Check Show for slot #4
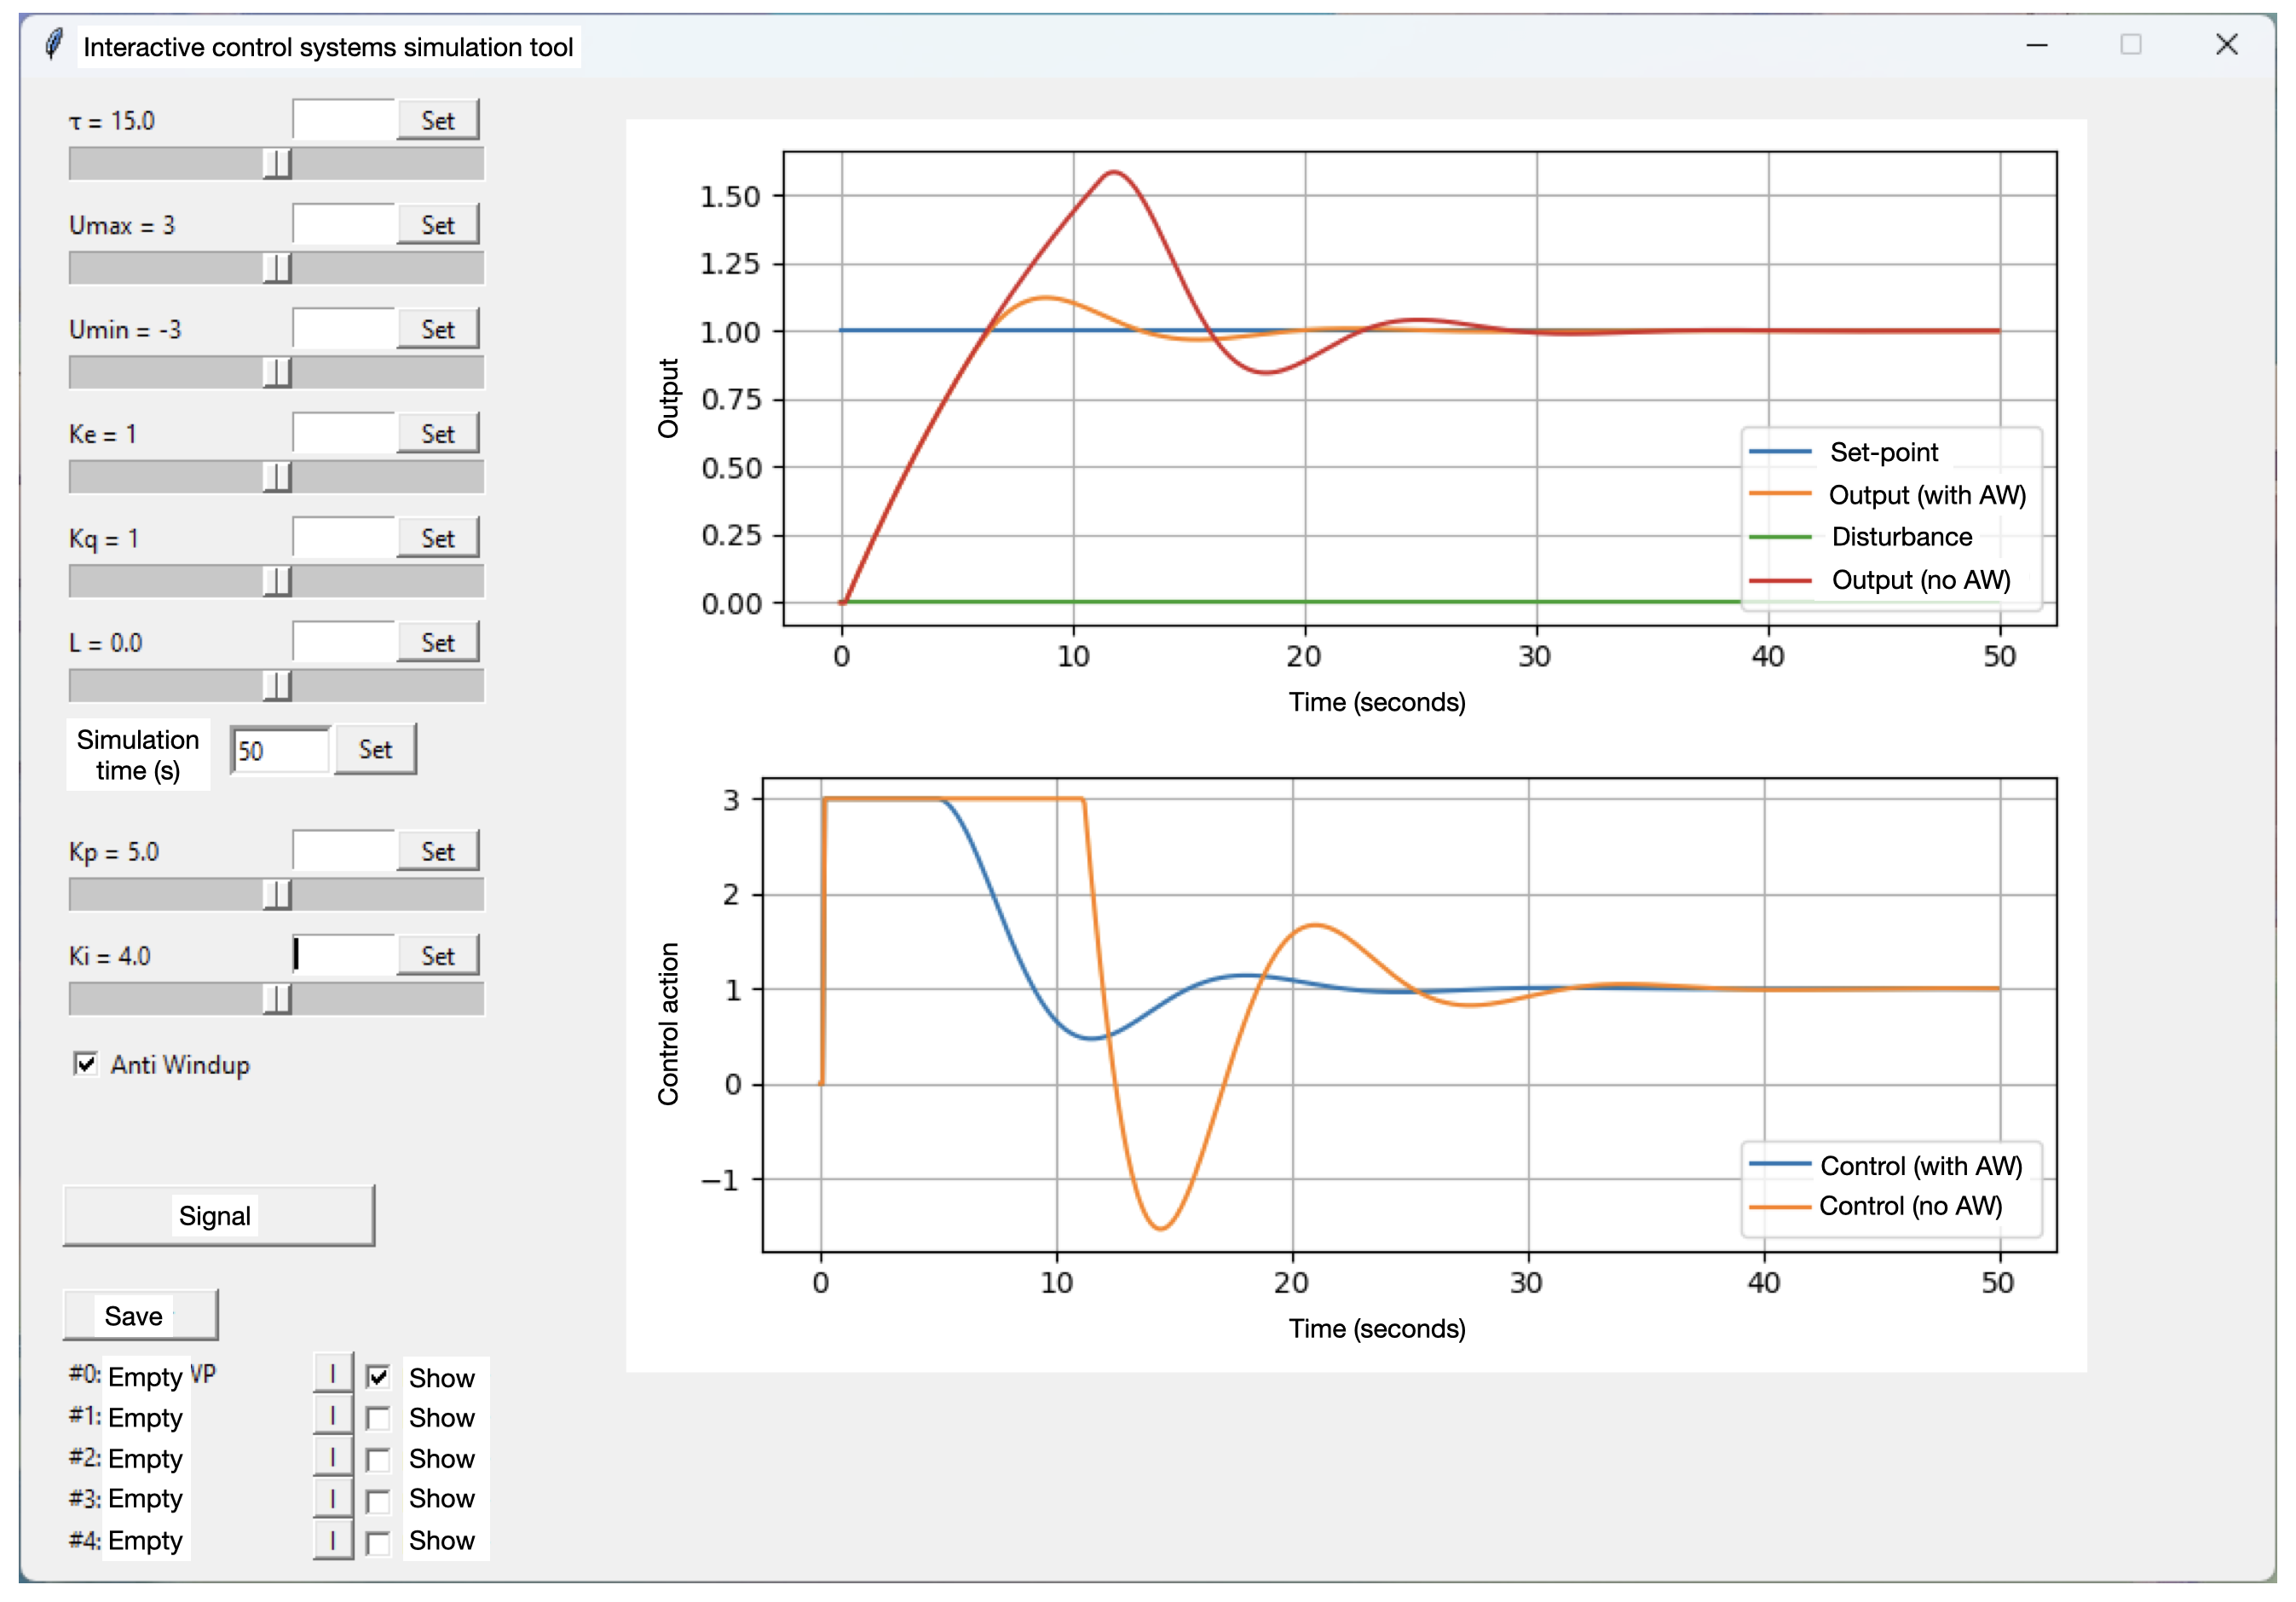 (378, 1543)
